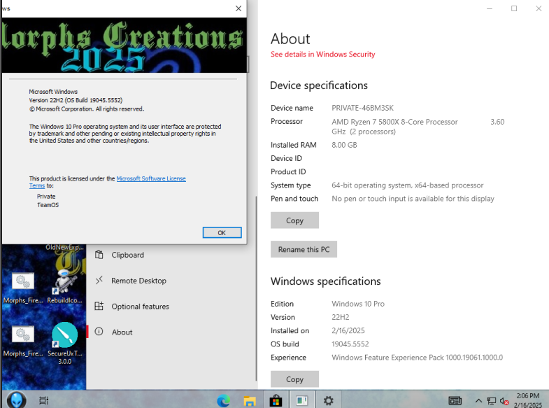
Task: Open the Terms link in winver dialog
Action: (x=37, y=186)
